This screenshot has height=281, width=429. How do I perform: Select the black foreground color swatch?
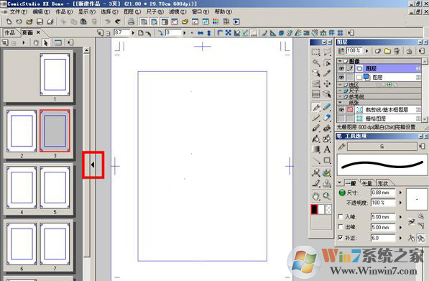(314, 209)
